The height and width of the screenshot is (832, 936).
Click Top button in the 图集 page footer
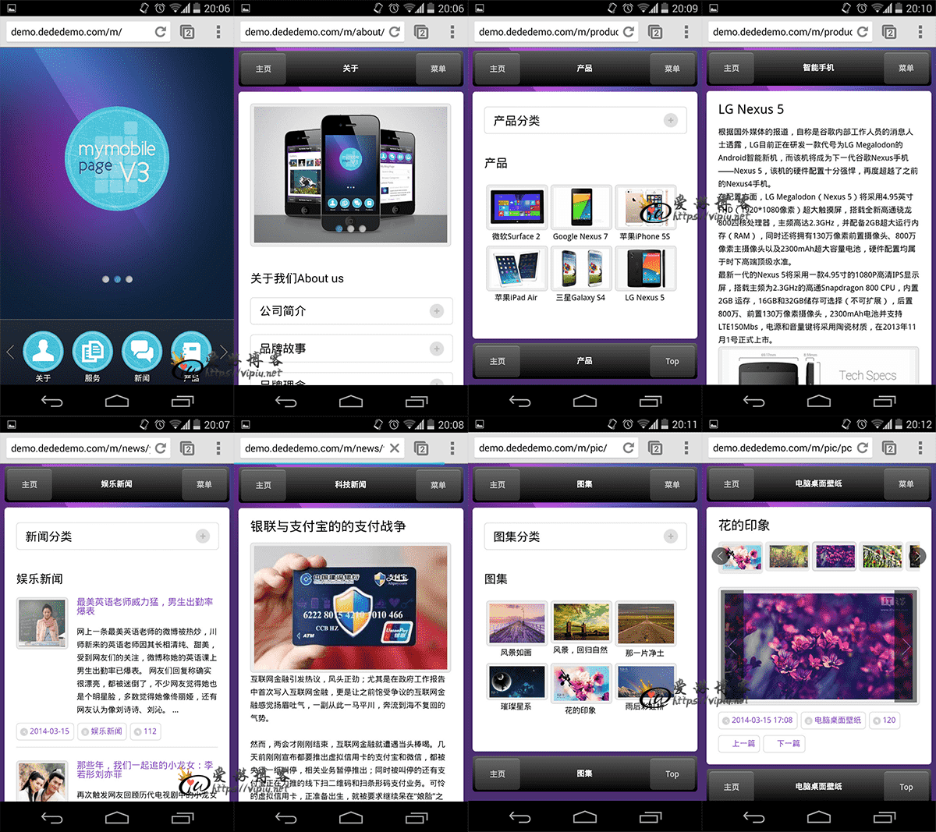[672, 774]
